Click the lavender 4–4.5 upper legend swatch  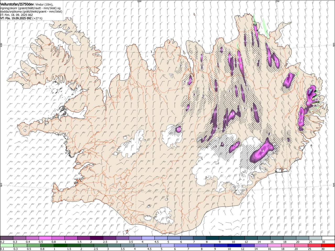[148, 238]
